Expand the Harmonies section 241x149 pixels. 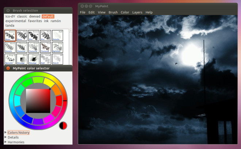pos(16,142)
